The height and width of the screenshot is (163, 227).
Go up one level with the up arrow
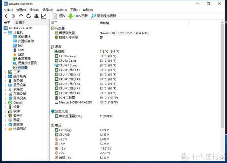coord(21,16)
